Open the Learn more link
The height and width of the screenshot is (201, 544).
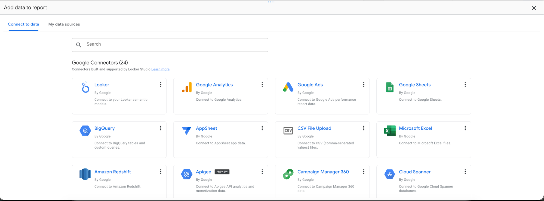[160, 69]
